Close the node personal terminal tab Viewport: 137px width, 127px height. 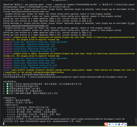click(x=67, y=0)
